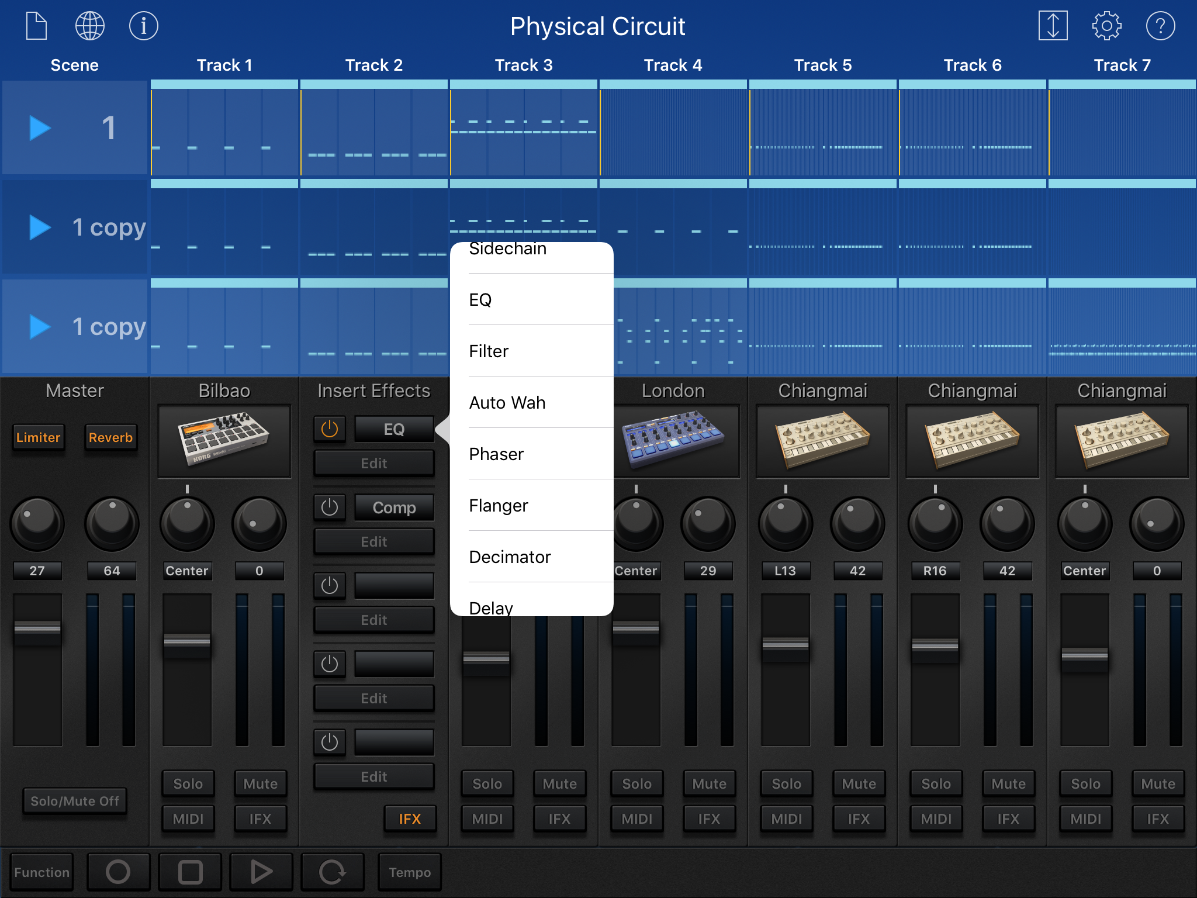Toggle the master Limiter
Viewport: 1197px width, 898px height.
click(38, 437)
